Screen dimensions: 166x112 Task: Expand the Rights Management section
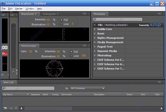click(95, 38)
